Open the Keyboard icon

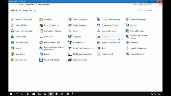(x=41, y=37)
